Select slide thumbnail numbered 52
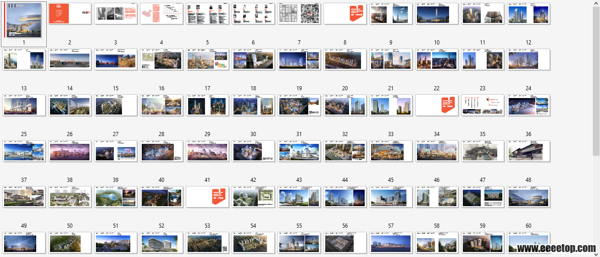The width and height of the screenshot is (600, 257). coord(161,197)
